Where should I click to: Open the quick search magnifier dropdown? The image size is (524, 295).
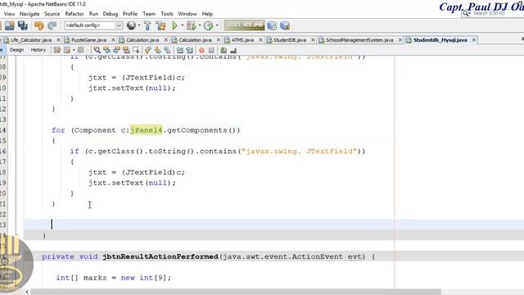pyautogui.click(x=466, y=13)
